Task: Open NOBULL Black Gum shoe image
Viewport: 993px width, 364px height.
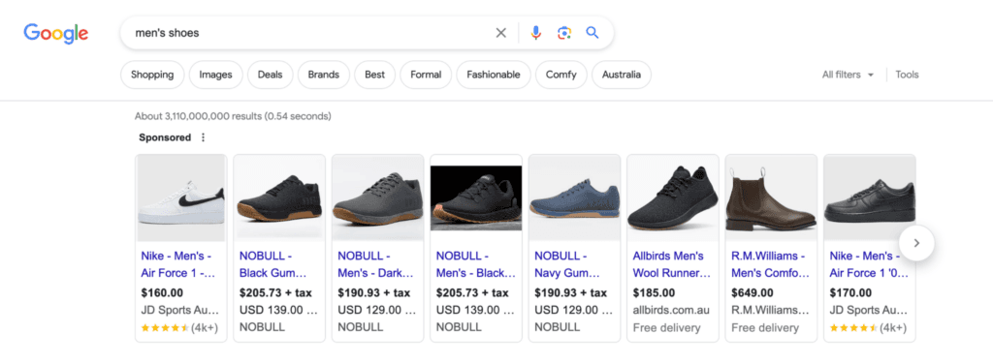Action: pos(279,197)
